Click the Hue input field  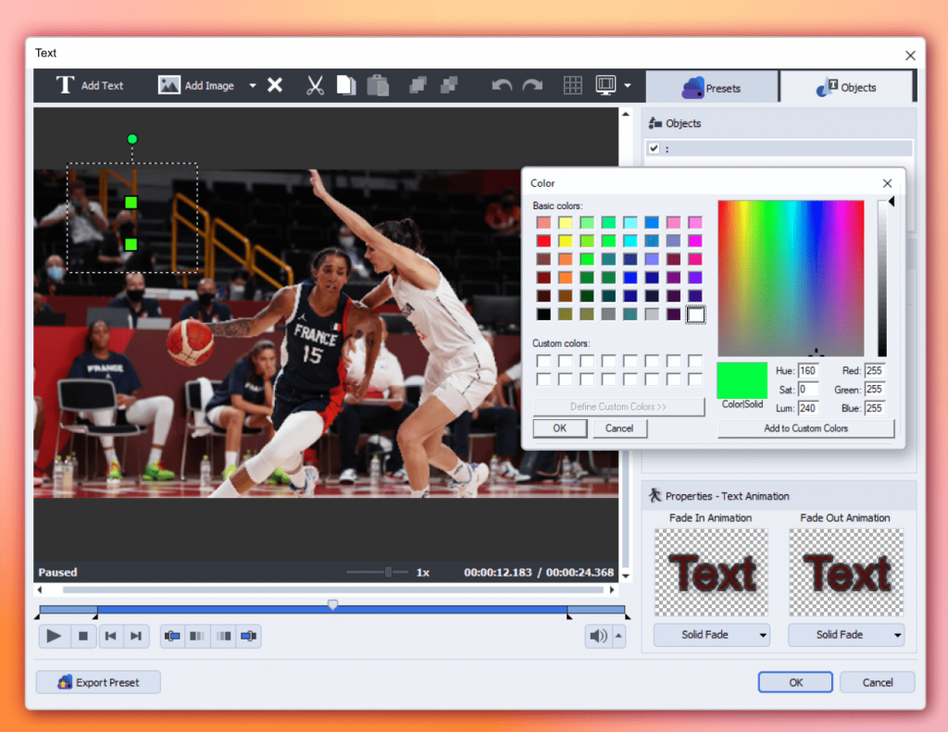click(807, 371)
